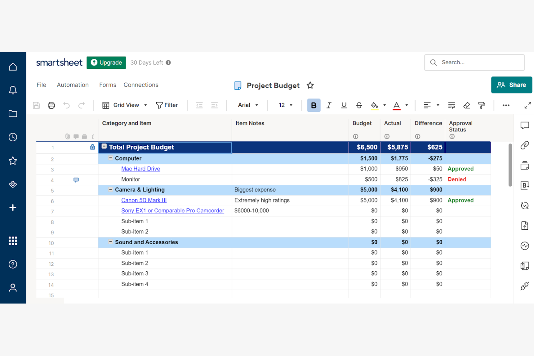Click the Canon 5D Mark III link
This screenshot has width=534, height=356.
pos(144,200)
